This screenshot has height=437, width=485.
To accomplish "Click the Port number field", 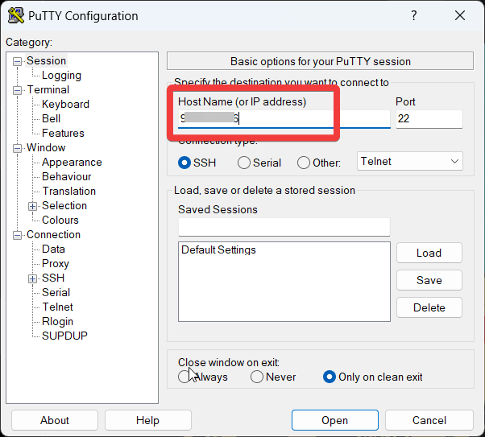I will (x=429, y=119).
